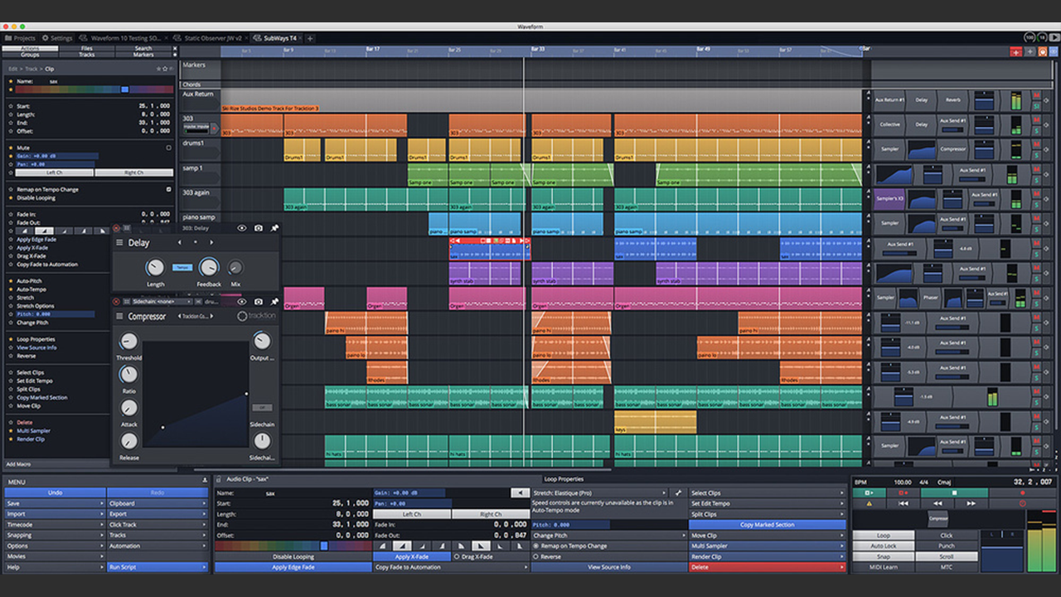The height and width of the screenshot is (597, 1061).
Task: Switch to the Settings tab
Action: coord(57,38)
